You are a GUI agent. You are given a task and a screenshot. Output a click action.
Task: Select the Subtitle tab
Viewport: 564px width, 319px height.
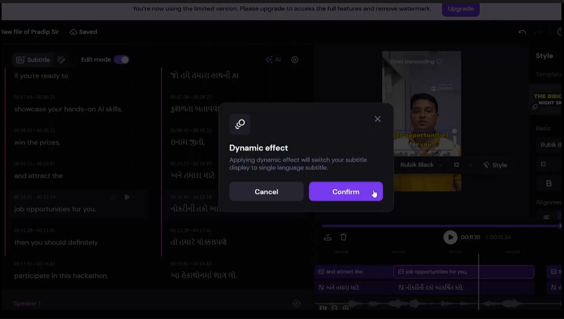pyautogui.click(x=33, y=60)
